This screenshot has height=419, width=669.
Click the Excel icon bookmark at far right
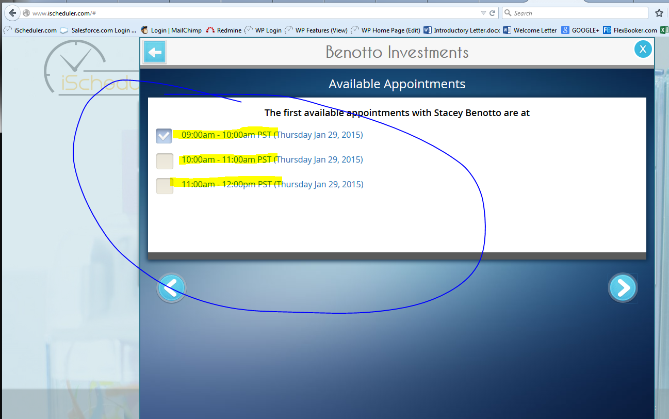click(x=664, y=30)
